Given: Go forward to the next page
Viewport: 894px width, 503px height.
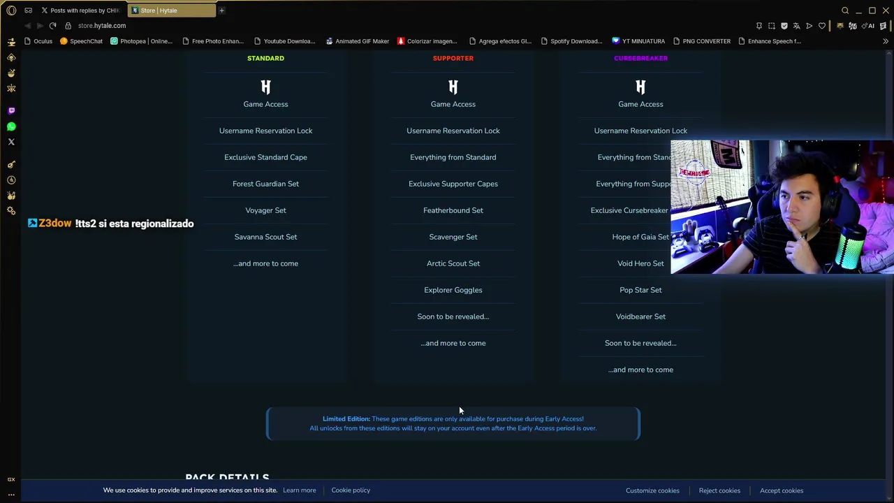Looking at the screenshot, I should [x=40, y=26].
